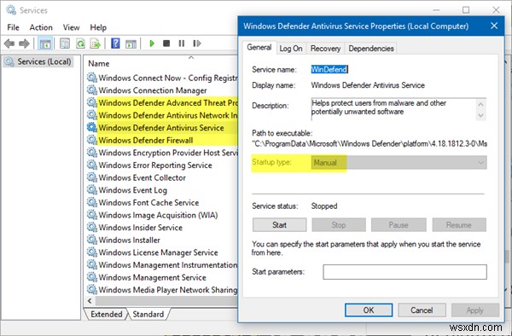Close the properties dialog with X
The image size is (512, 336).
(494, 26)
